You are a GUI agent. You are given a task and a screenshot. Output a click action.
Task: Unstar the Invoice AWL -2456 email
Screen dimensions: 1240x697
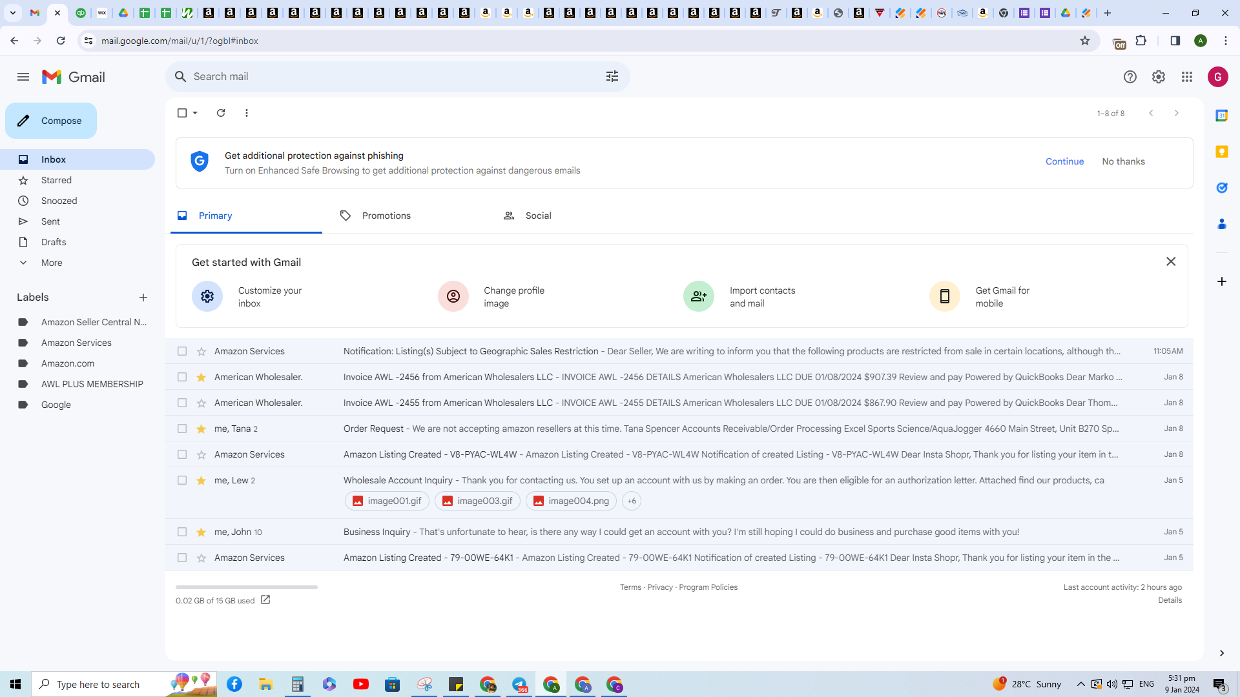click(201, 378)
